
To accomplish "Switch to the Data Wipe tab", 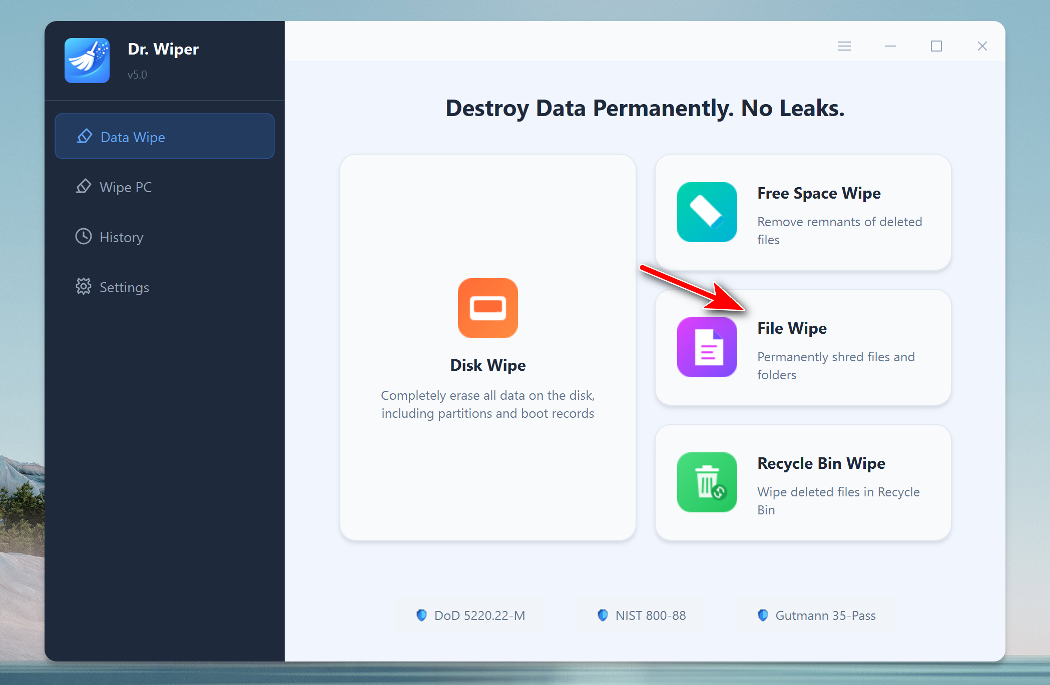I will (165, 137).
